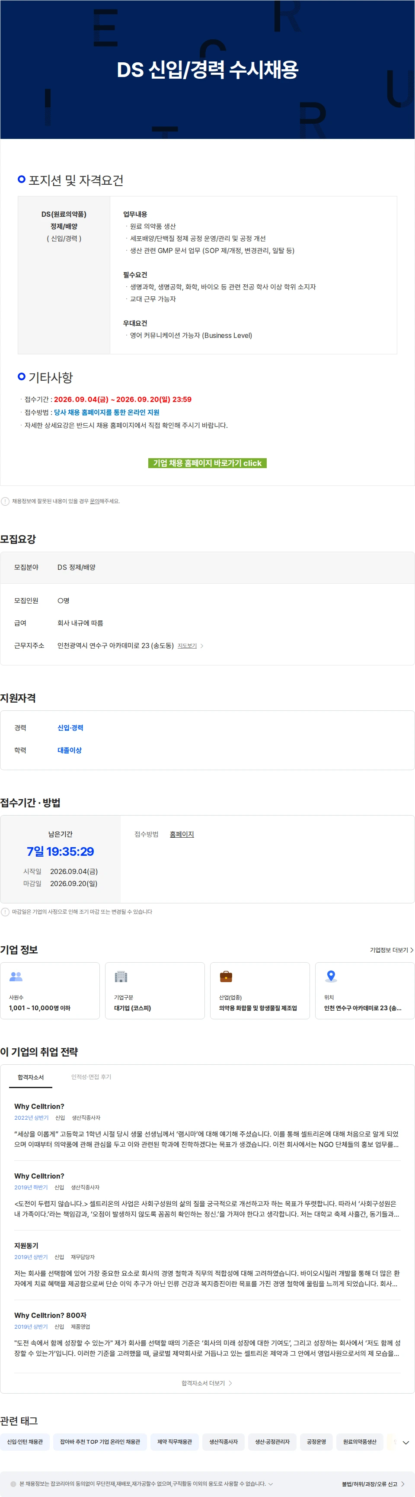415x1497 pixels.
Task: Click the arrow next to 지도보기
Action: (201, 646)
